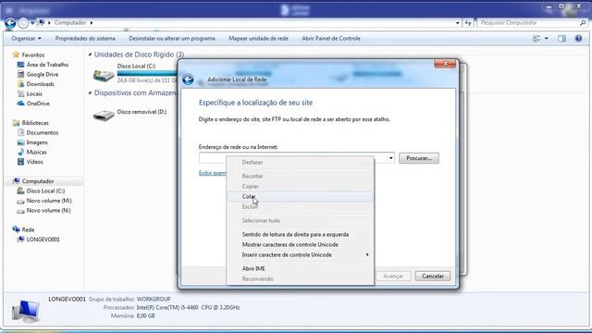This screenshot has height=333, width=592.
Task: Select the Disco Local (C:) drive icon
Action: [104, 76]
